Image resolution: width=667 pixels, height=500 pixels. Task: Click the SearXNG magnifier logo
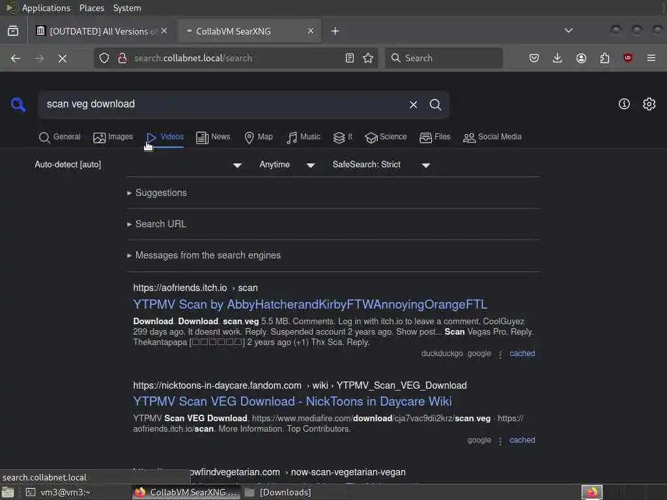pyautogui.click(x=18, y=105)
